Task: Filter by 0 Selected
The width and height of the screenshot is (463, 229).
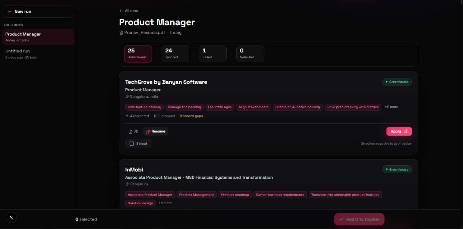Action: (250, 54)
